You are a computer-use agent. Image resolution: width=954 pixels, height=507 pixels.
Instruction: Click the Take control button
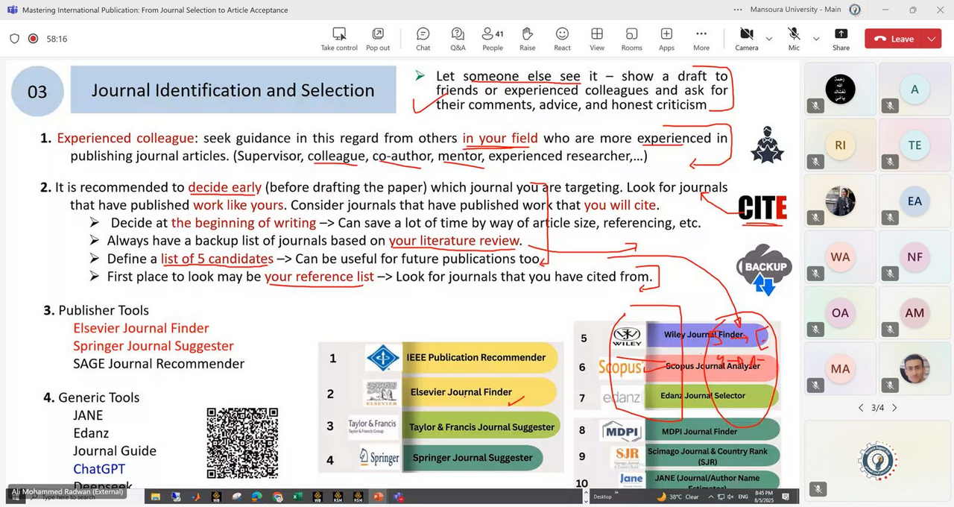pyautogui.click(x=339, y=39)
